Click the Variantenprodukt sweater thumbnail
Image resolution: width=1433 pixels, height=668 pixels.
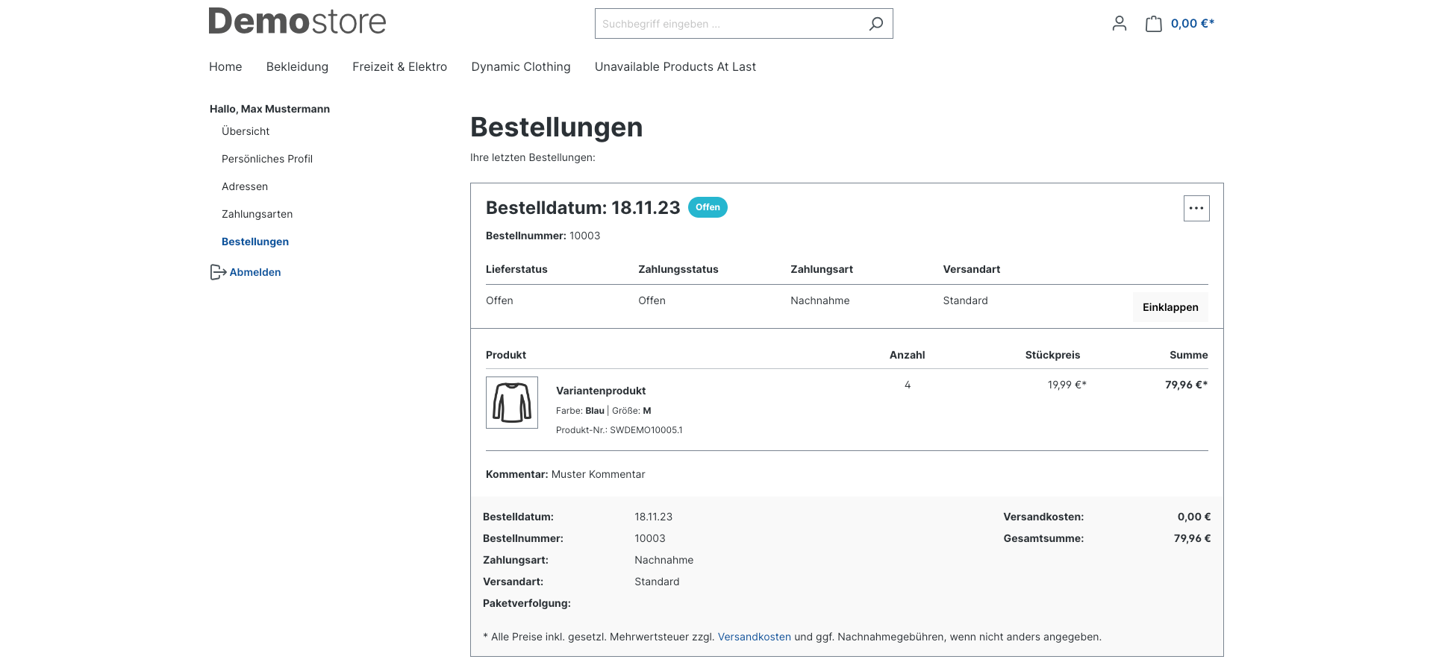[512, 403]
